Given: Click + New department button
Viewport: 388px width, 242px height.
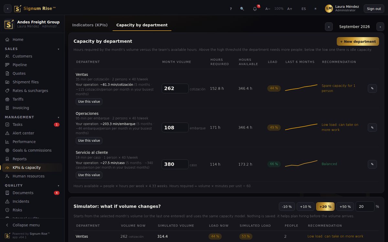Looking at the screenshot, I should click(x=358, y=41).
